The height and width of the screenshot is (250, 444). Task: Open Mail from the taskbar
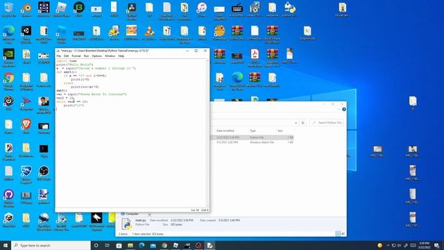point(153,245)
